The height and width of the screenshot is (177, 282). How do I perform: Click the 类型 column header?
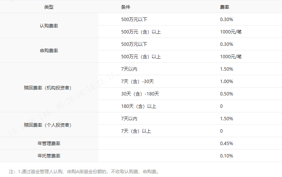49,7
